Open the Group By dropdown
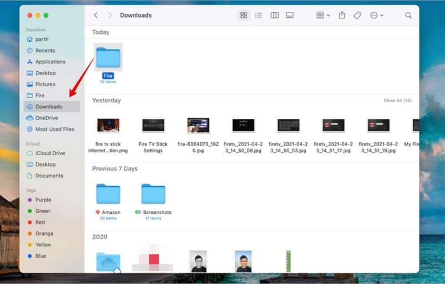 [323, 16]
